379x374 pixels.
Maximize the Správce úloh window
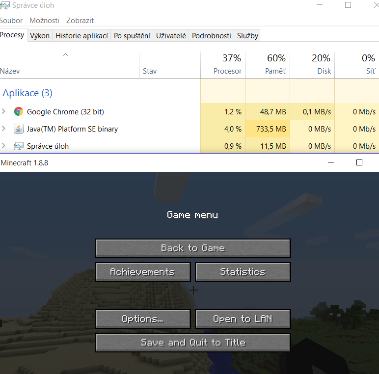tap(348, 5)
